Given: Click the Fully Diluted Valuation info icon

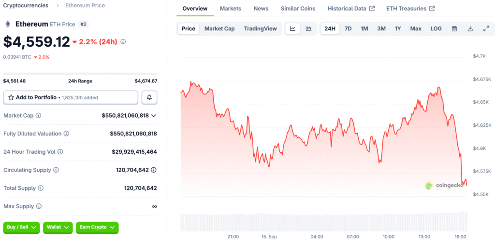Looking at the screenshot, I should (66, 134).
